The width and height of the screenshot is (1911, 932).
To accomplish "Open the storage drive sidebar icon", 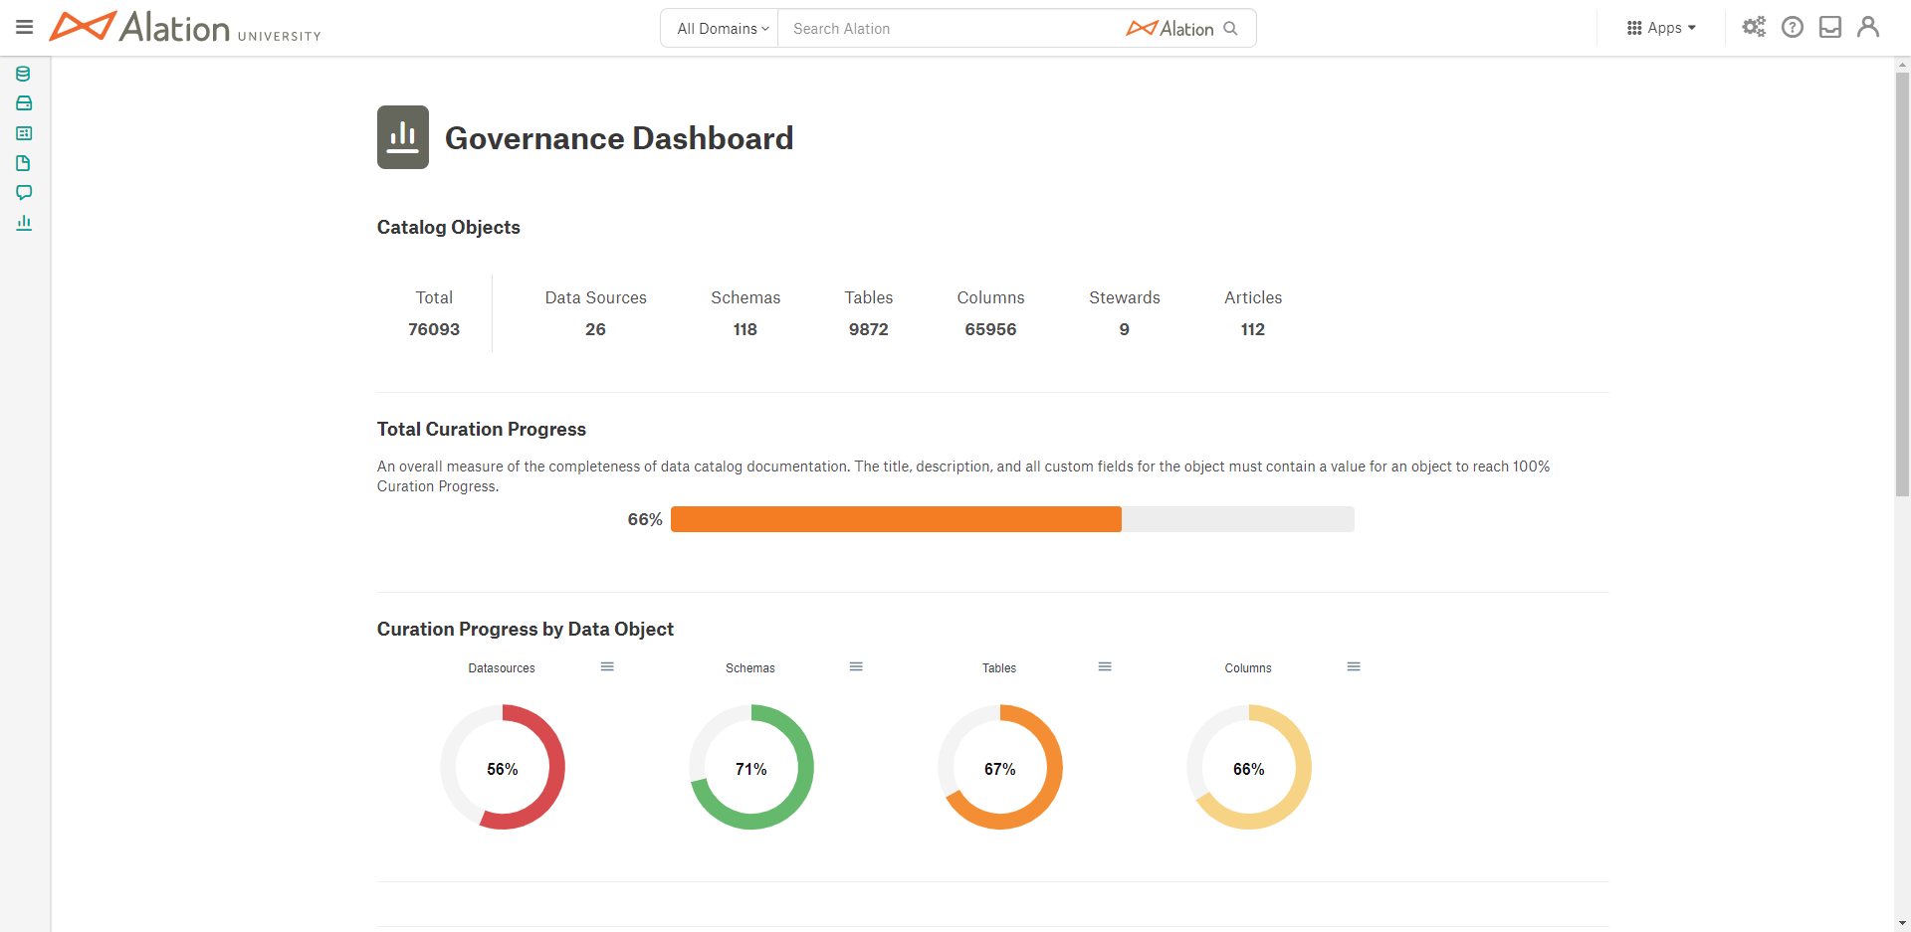I will 24,103.
